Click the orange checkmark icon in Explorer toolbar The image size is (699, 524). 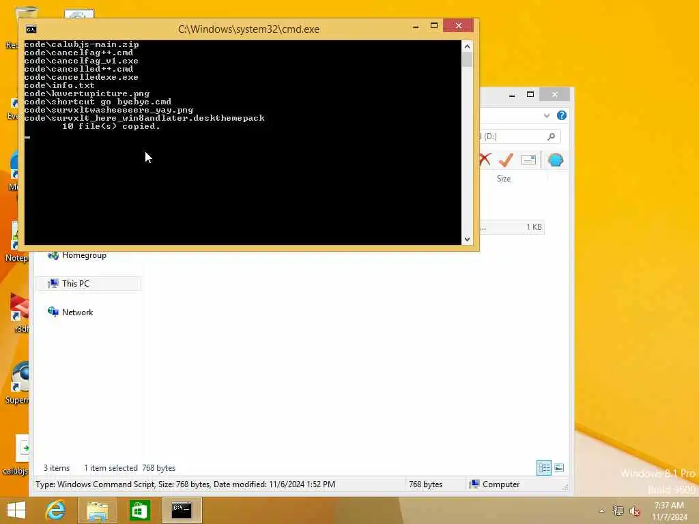506,160
